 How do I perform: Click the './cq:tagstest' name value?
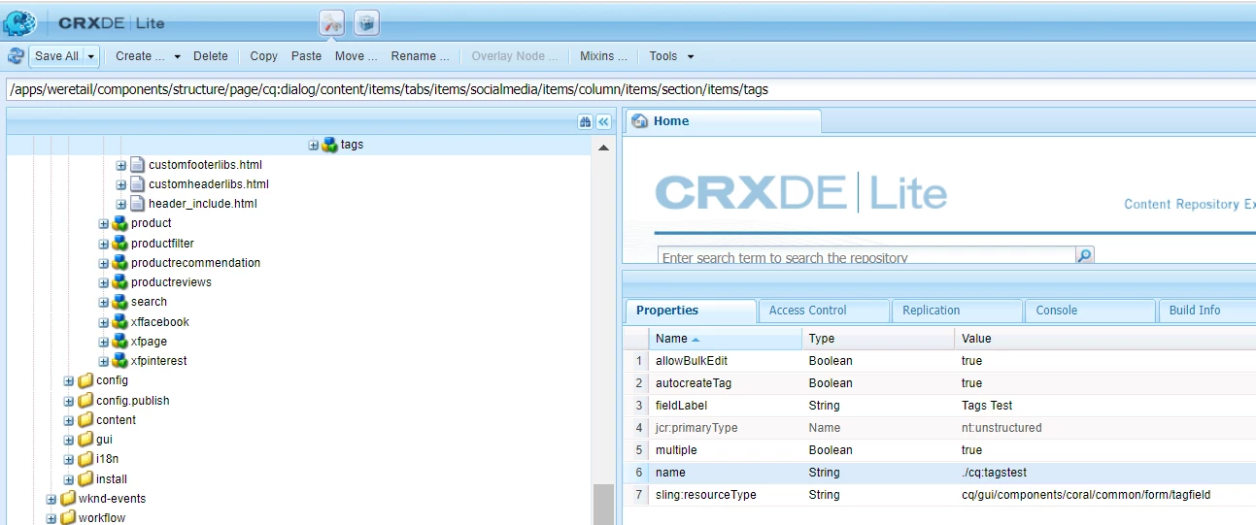994,473
